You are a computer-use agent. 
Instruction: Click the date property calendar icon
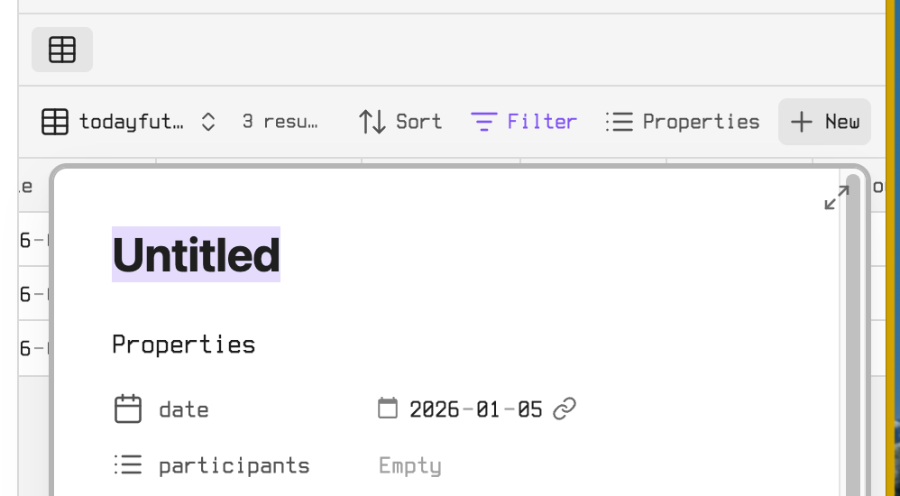coord(128,409)
